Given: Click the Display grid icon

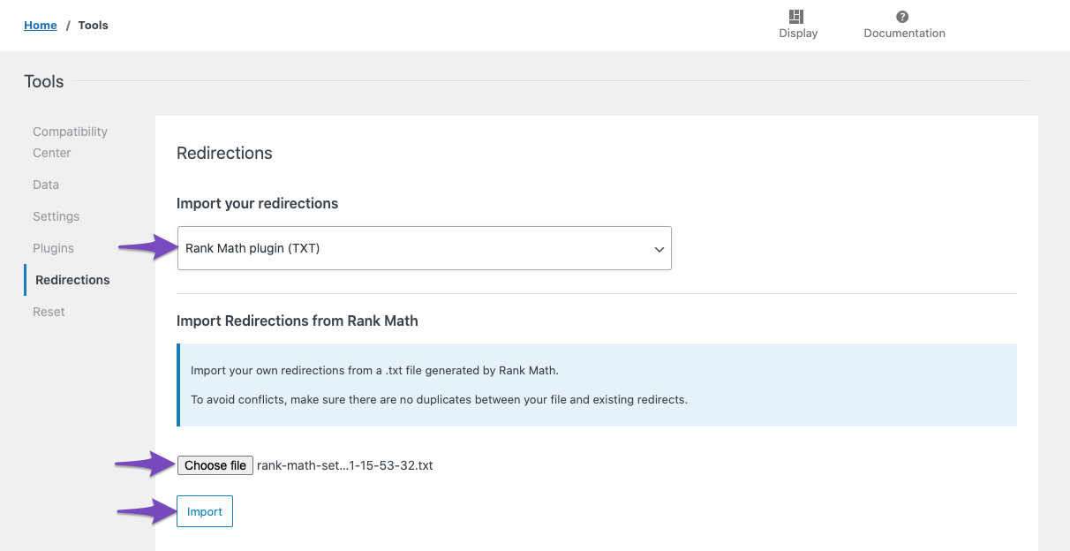Looking at the screenshot, I should point(796,17).
